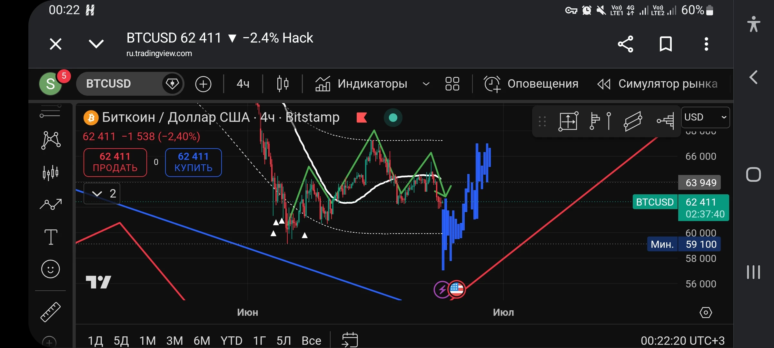The height and width of the screenshot is (348, 774).
Task: Open the indicator templates grid icon
Action: [x=452, y=84]
